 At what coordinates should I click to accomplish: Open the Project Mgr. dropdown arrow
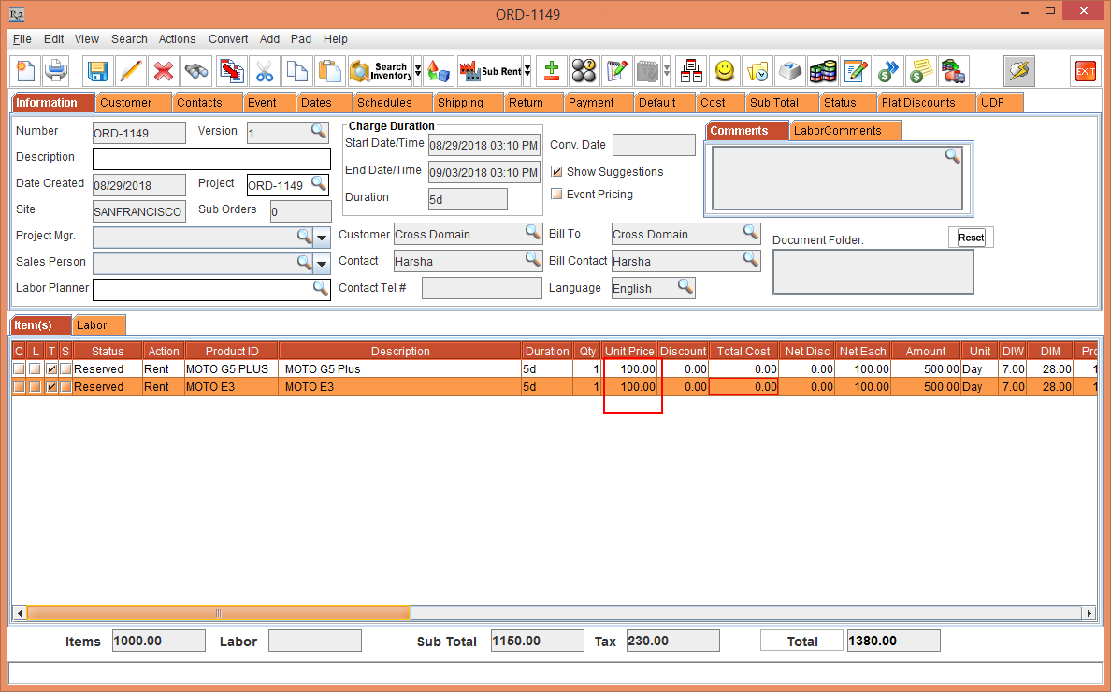tap(322, 237)
